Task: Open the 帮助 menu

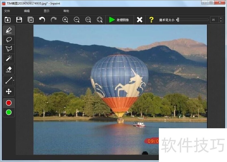Action: [x=66, y=11]
